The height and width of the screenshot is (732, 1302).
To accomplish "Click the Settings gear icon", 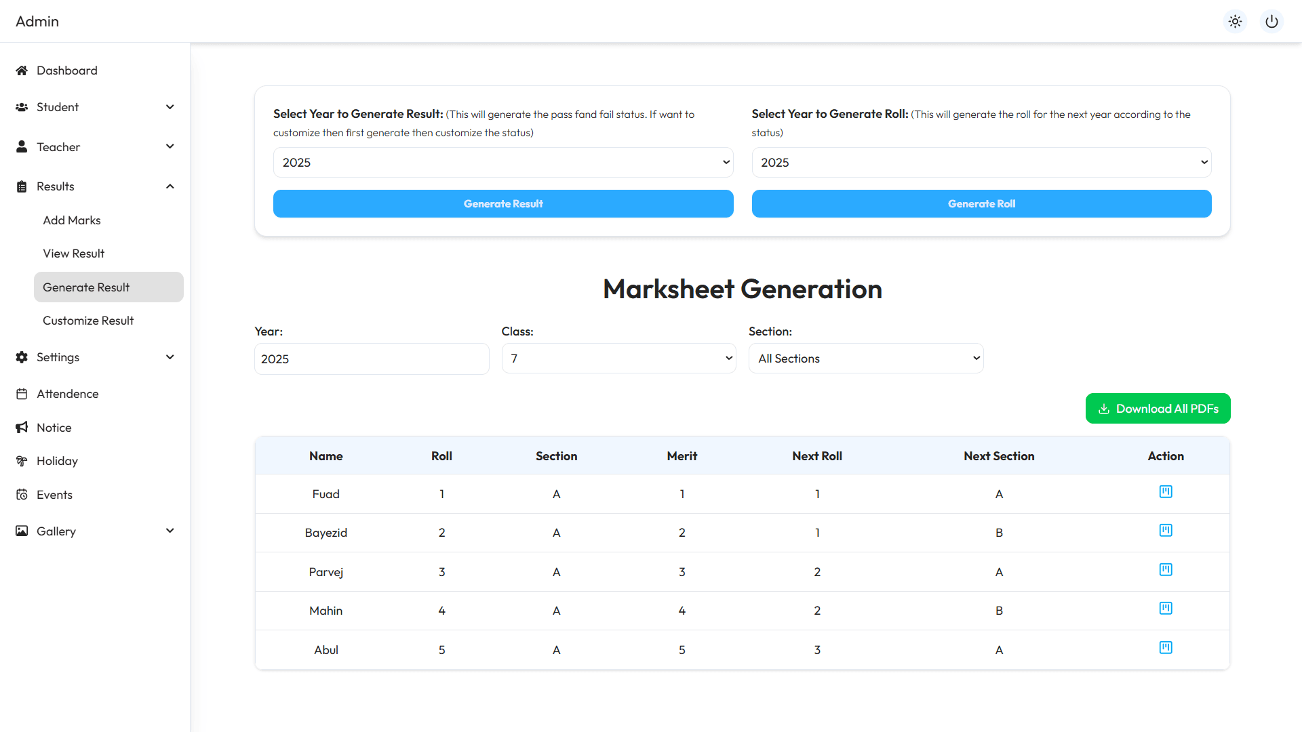I will (22, 357).
